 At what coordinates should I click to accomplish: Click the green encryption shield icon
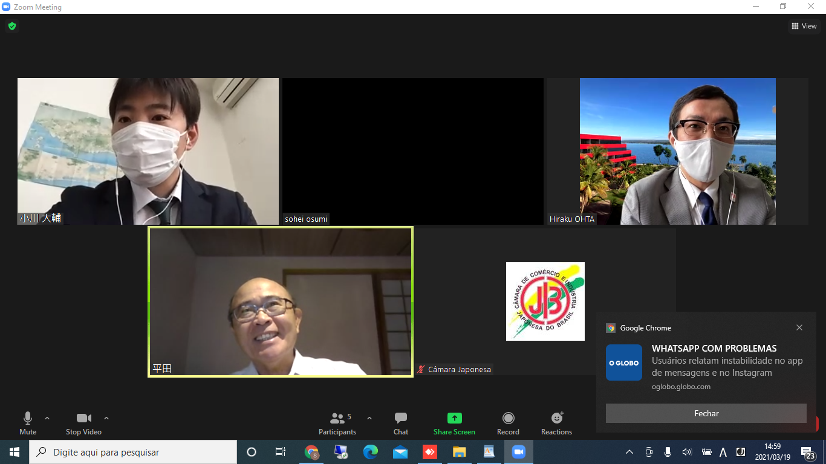click(12, 26)
